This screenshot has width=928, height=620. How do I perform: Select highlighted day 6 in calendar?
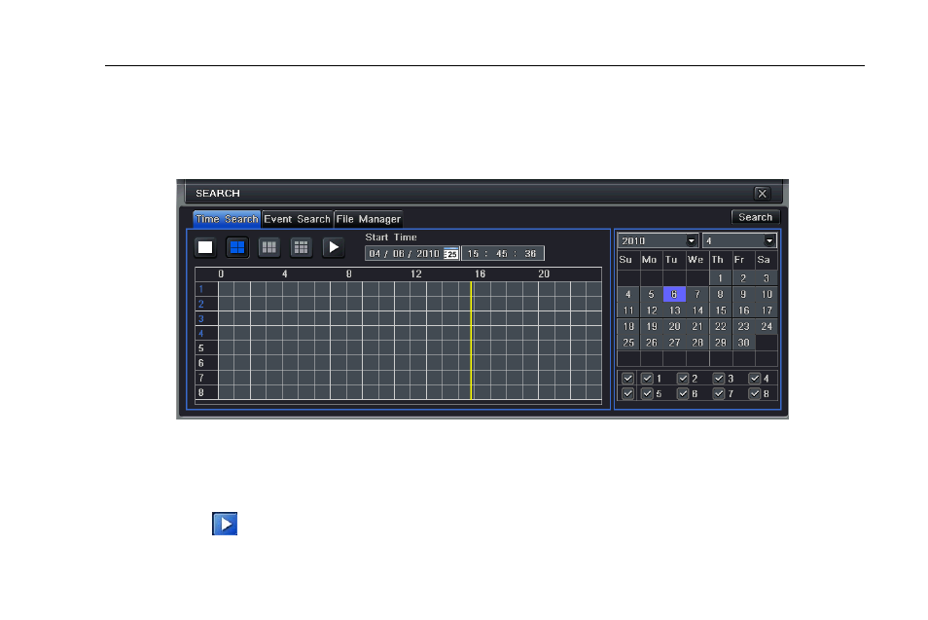pos(674,294)
